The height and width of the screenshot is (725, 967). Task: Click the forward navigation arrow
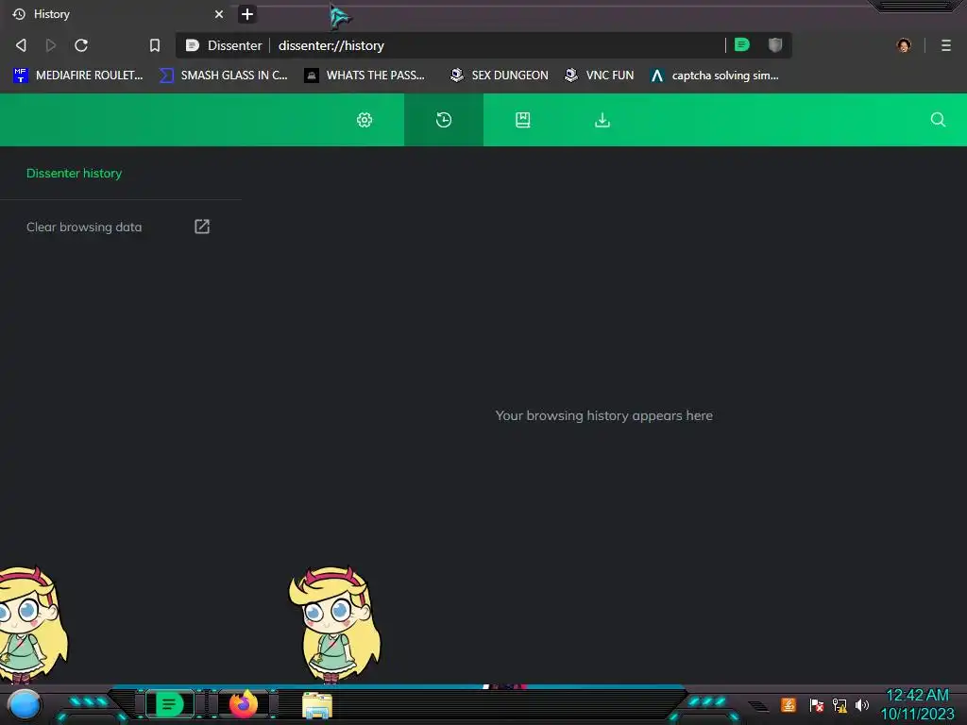[51, 45]
